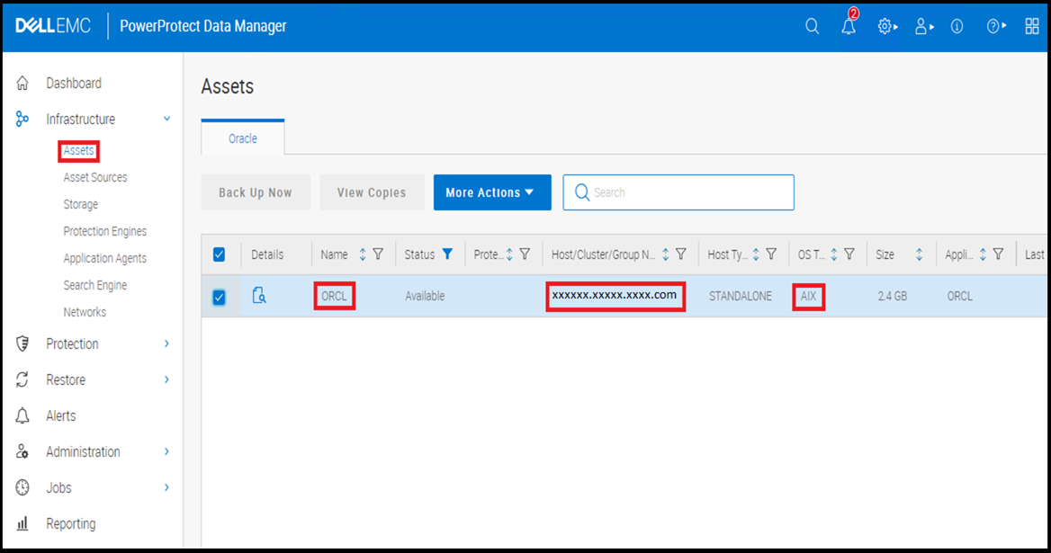Open notifications bell with 2 alerts
1051x553 pixels.
[x=849, y=25]
